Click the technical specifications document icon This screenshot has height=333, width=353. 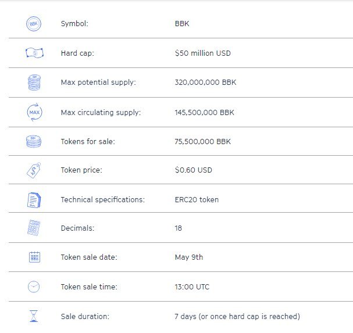(x=34, y=200)
